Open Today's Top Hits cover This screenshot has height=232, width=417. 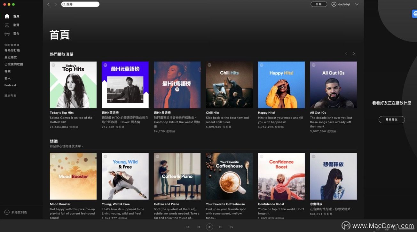73,85
